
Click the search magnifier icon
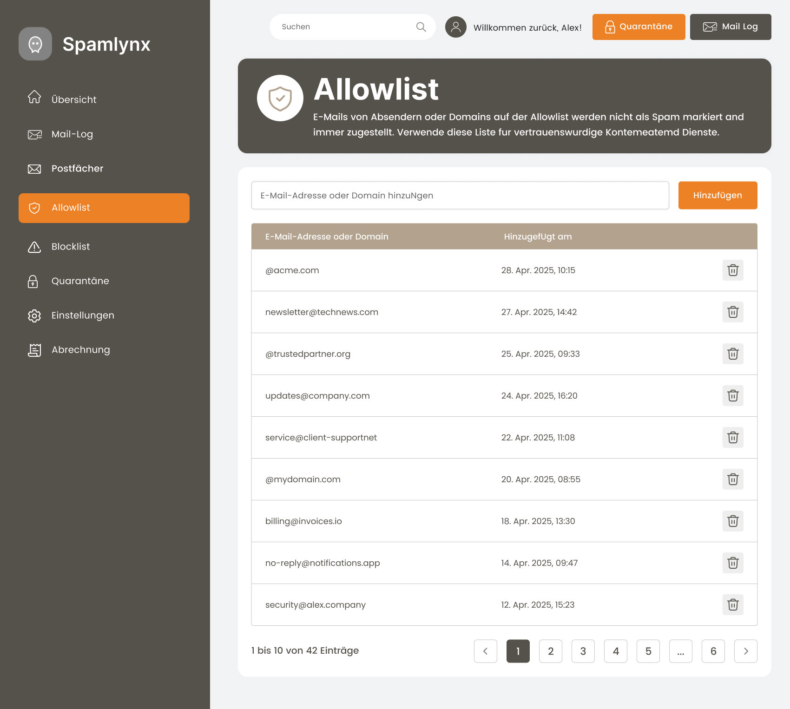pos(421,27)
